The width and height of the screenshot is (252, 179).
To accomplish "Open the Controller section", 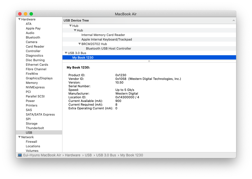I will (33, 51).
